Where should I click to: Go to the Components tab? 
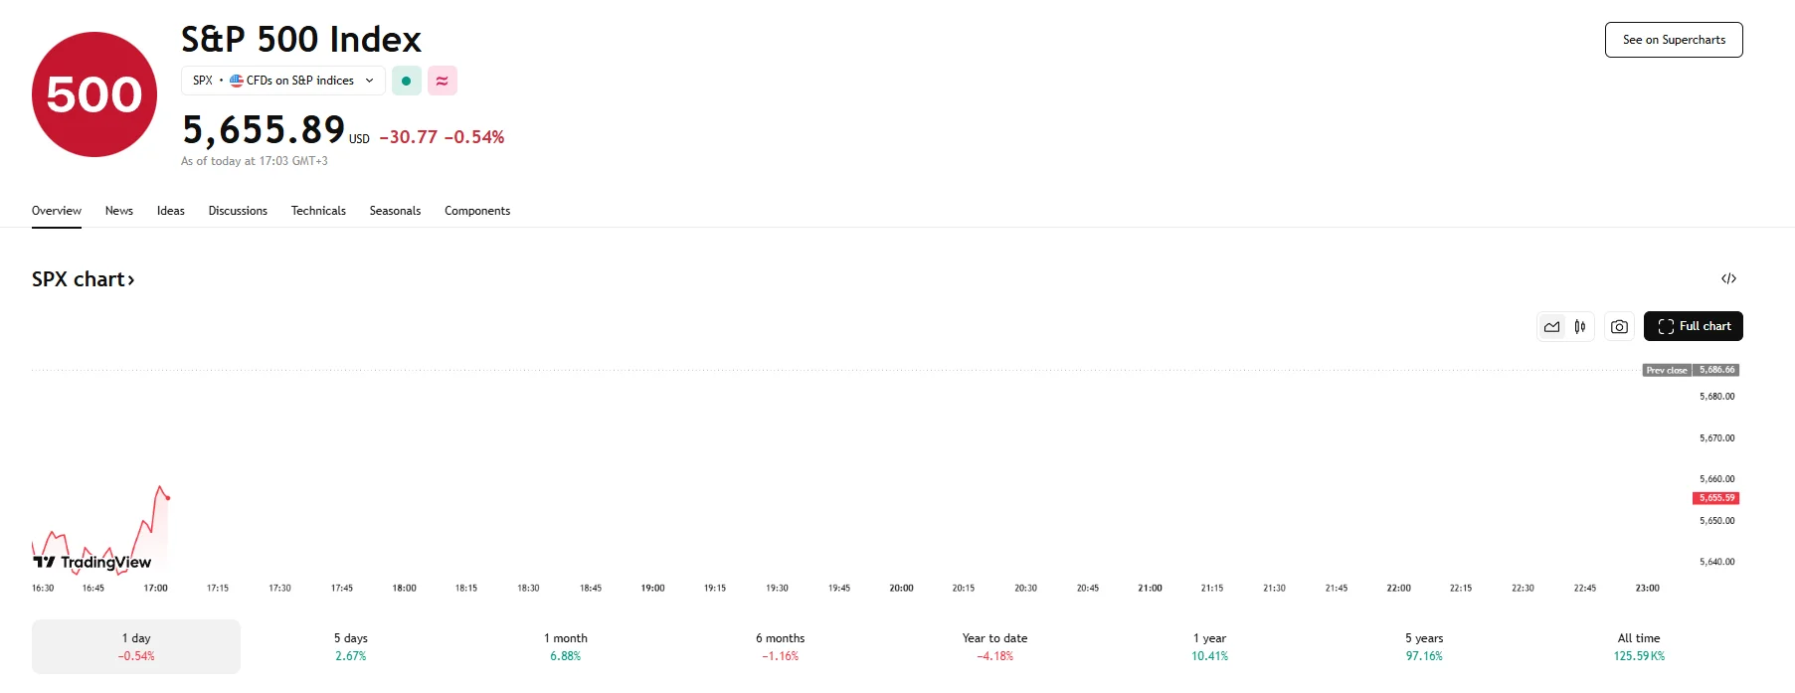[477, 211]
